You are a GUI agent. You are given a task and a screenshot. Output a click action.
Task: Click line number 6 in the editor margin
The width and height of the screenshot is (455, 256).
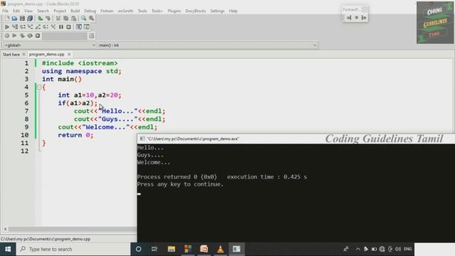point(26,103)
